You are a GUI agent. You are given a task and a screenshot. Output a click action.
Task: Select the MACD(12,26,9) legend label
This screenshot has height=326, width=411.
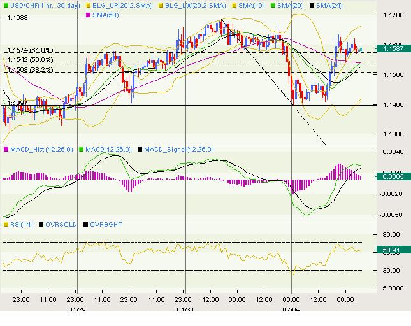tap(108, 150)
